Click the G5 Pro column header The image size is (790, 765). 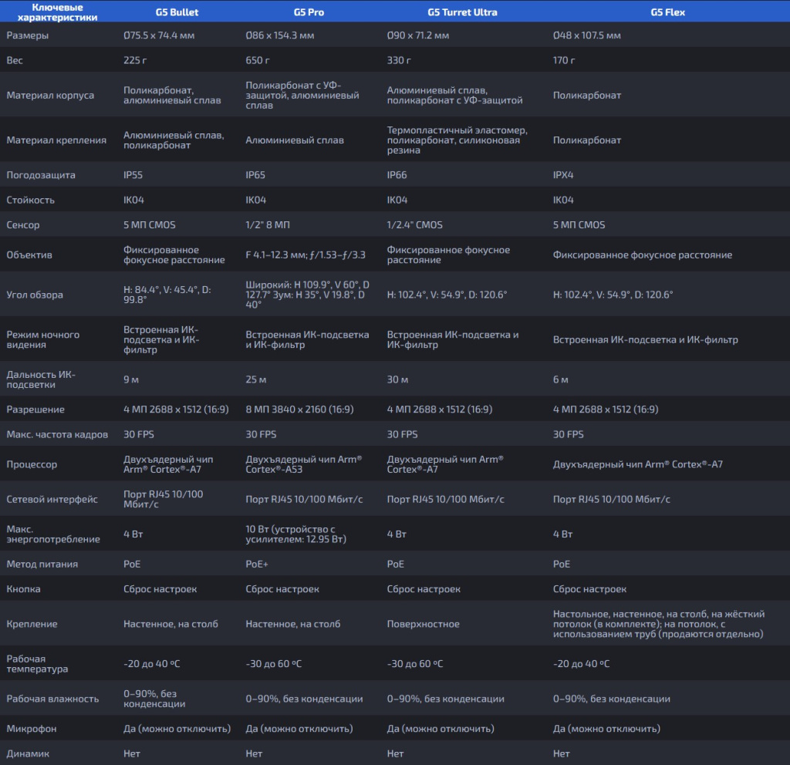pos(309,12)
